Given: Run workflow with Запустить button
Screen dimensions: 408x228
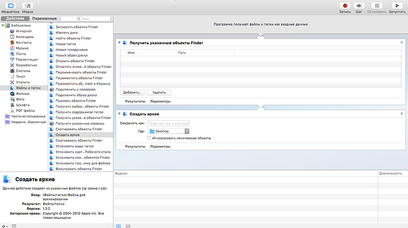Looking at the screenshot, I should click(x=397, y=5).
